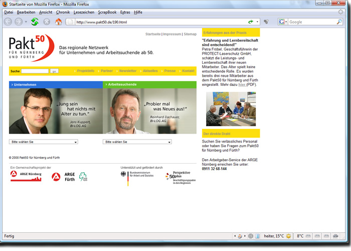Click the Firefox activity throbber icon
This screenshot has height=251, width=351.
pyautogui.click(x=340, y=12)
